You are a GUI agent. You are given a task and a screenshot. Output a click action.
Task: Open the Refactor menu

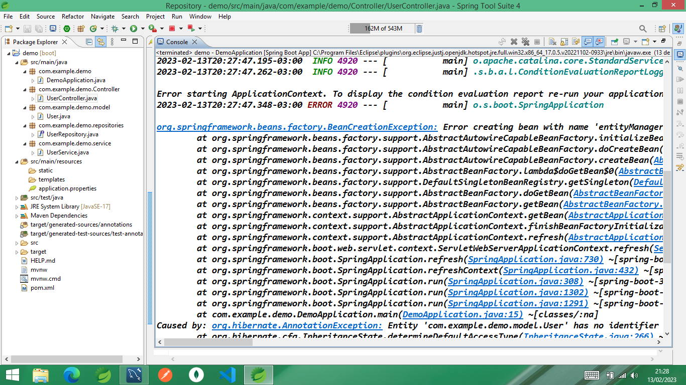pos(73,16)
